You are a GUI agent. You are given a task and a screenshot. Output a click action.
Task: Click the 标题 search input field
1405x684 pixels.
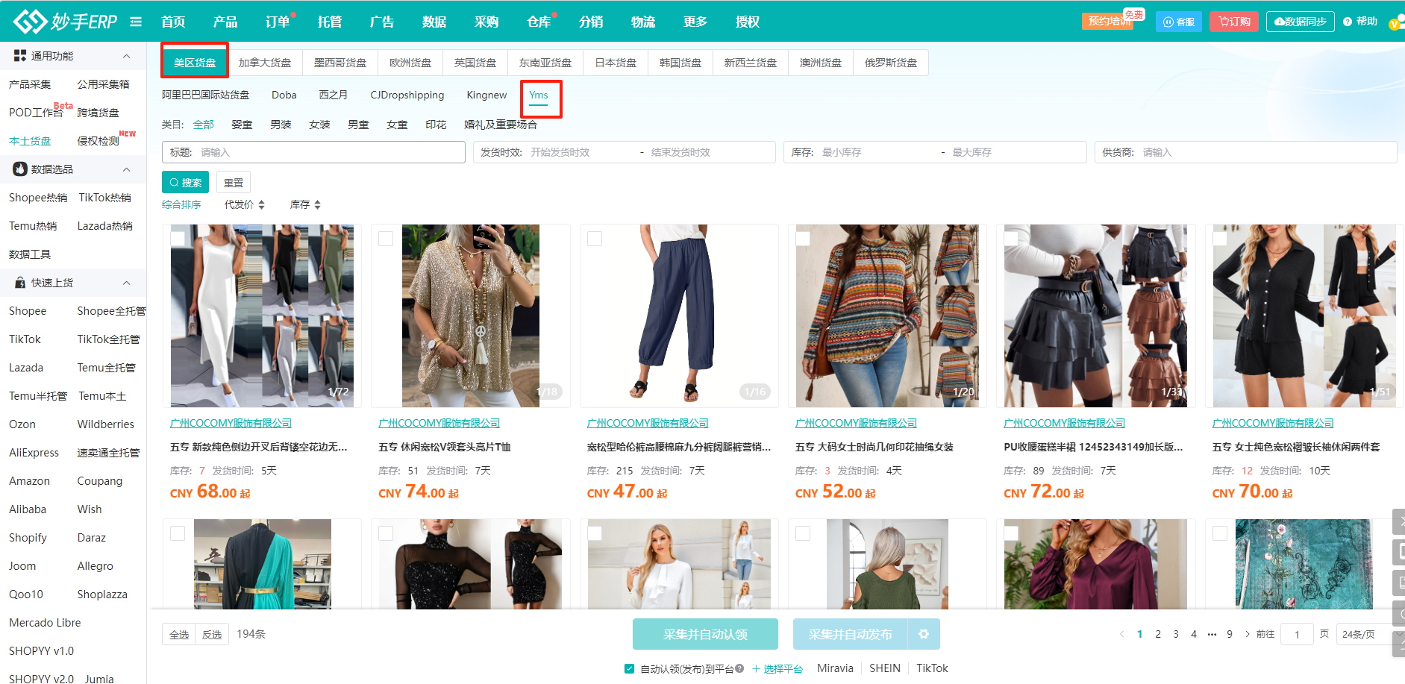(313, 152)
